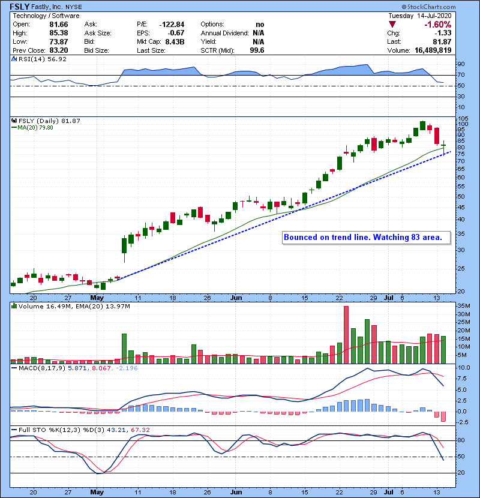Click the Mkt Cap value 8.43B
The height and width of the screenshot is (498, 480).
(x=175, y=41)
